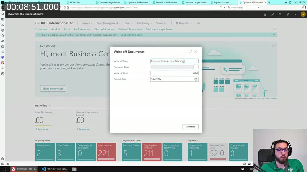Open the taskbar app grid launcher
Image resolution: width=307 pixels, height=172 pixels.
click(x=4, y=169)
